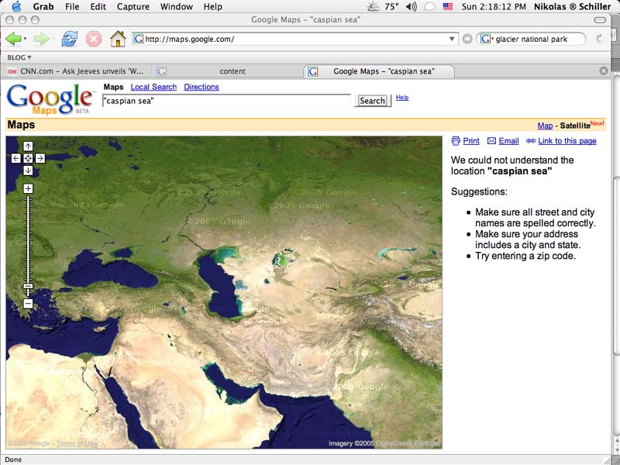Viewport: 620px width, 465px height.
Task: Open the Help link next to Search
Action: [402, 98]
